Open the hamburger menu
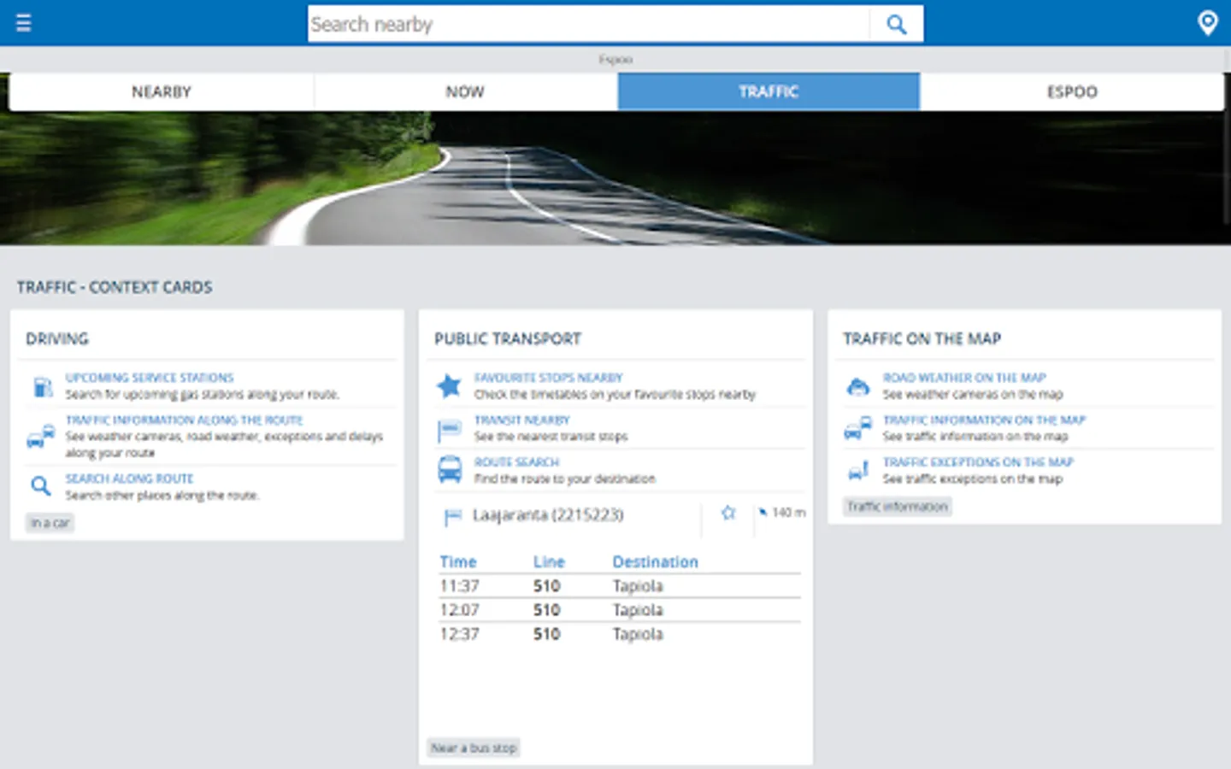 [x=24, y=23]
